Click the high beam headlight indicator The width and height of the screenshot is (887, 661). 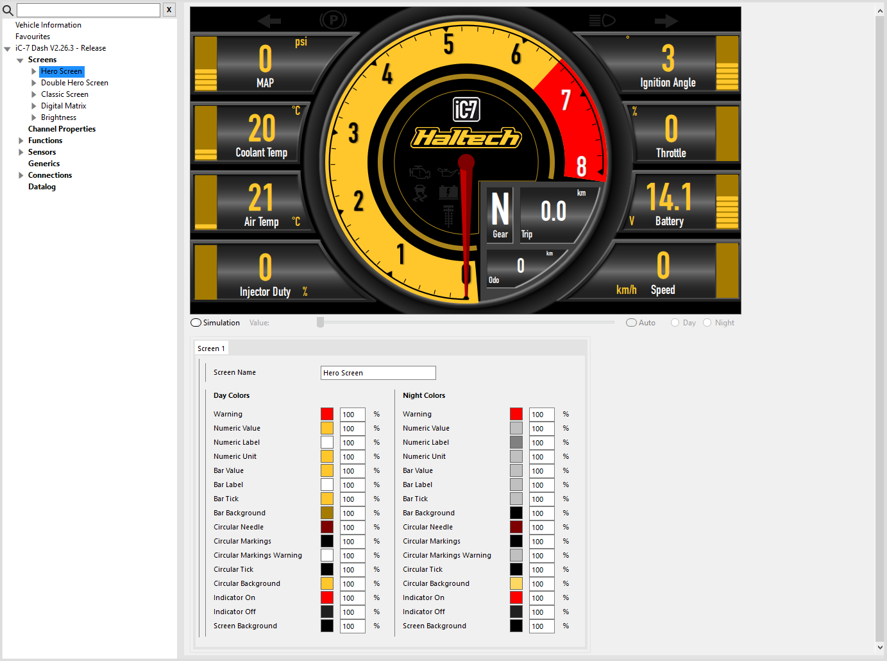point(602,21)
